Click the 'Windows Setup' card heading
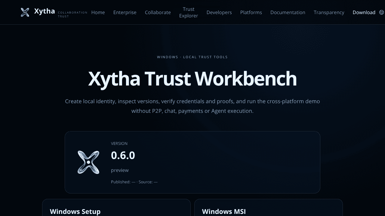 (x=75, y=211)
